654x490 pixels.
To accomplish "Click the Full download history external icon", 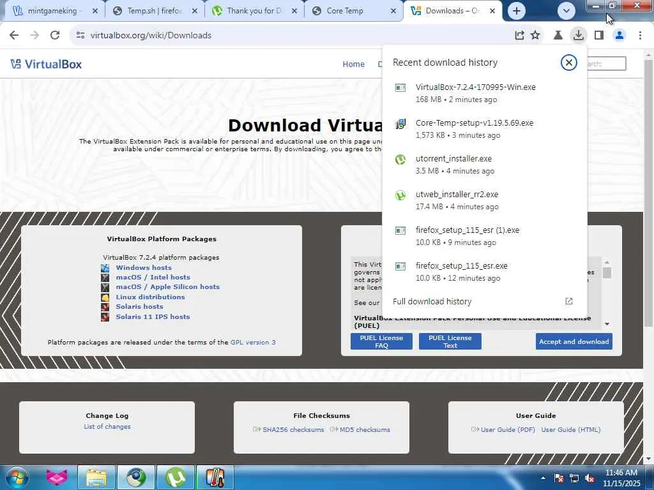I will (x=569, y=301).
